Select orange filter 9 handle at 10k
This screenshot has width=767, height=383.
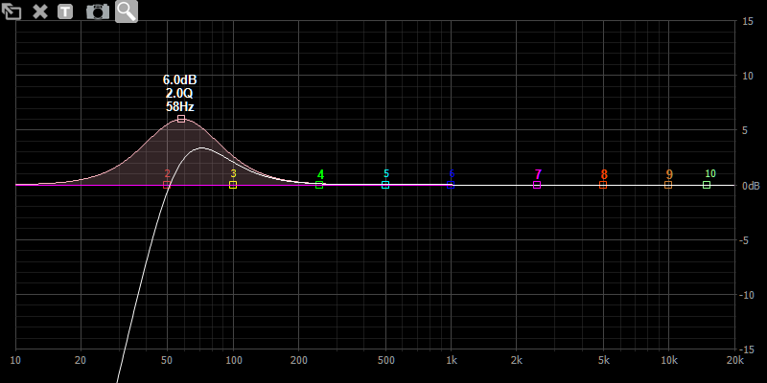pyautogui.click(x=668, y=185)
